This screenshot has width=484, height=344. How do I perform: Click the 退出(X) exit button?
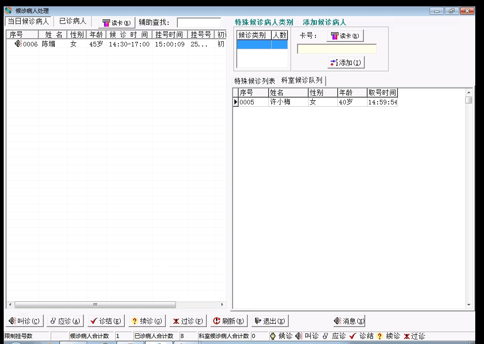point(270,321)
